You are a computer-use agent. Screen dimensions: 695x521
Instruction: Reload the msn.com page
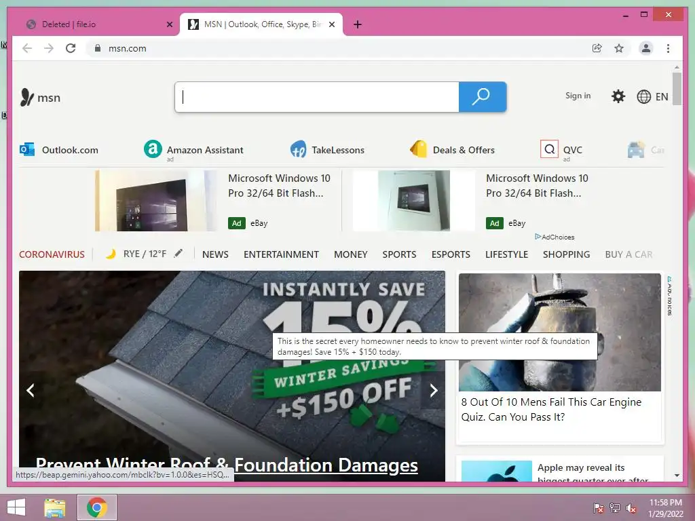tap(71, 48)
